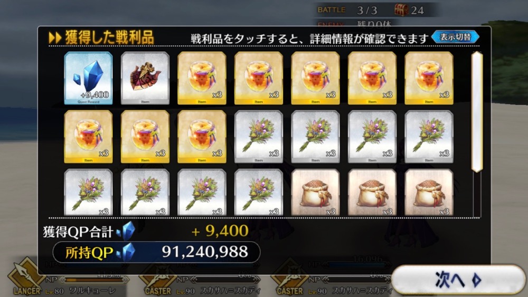Tap the 獲得した戦利品 header title
The height and width of the screenshot is (297, 528).
pos(109,37)
